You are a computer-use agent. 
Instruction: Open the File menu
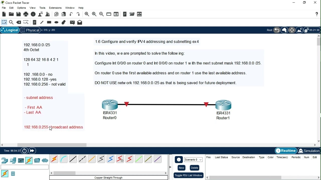tap(4, 8)
